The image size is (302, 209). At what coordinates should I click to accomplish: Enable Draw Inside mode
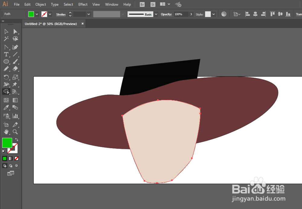pos(17,166)
